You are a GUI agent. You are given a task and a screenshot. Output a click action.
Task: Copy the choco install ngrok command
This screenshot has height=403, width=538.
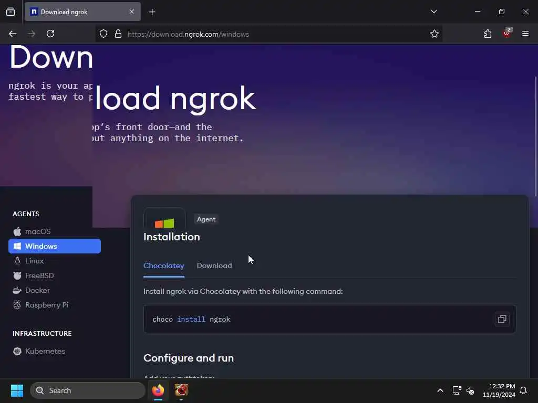[502, 320]
